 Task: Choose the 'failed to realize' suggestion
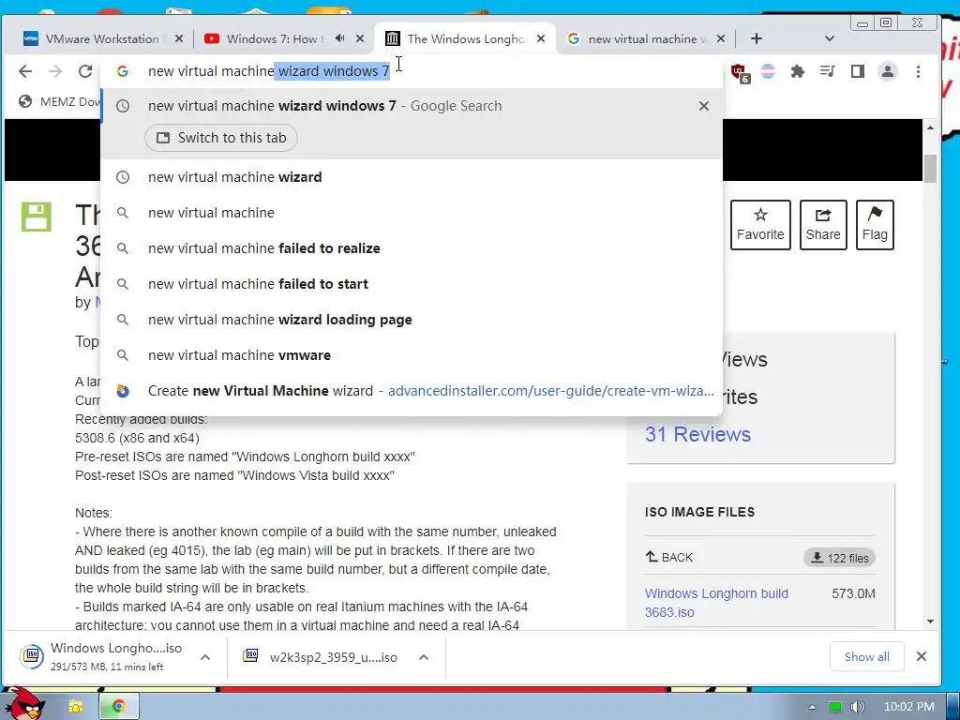click(x=412, y=247)
